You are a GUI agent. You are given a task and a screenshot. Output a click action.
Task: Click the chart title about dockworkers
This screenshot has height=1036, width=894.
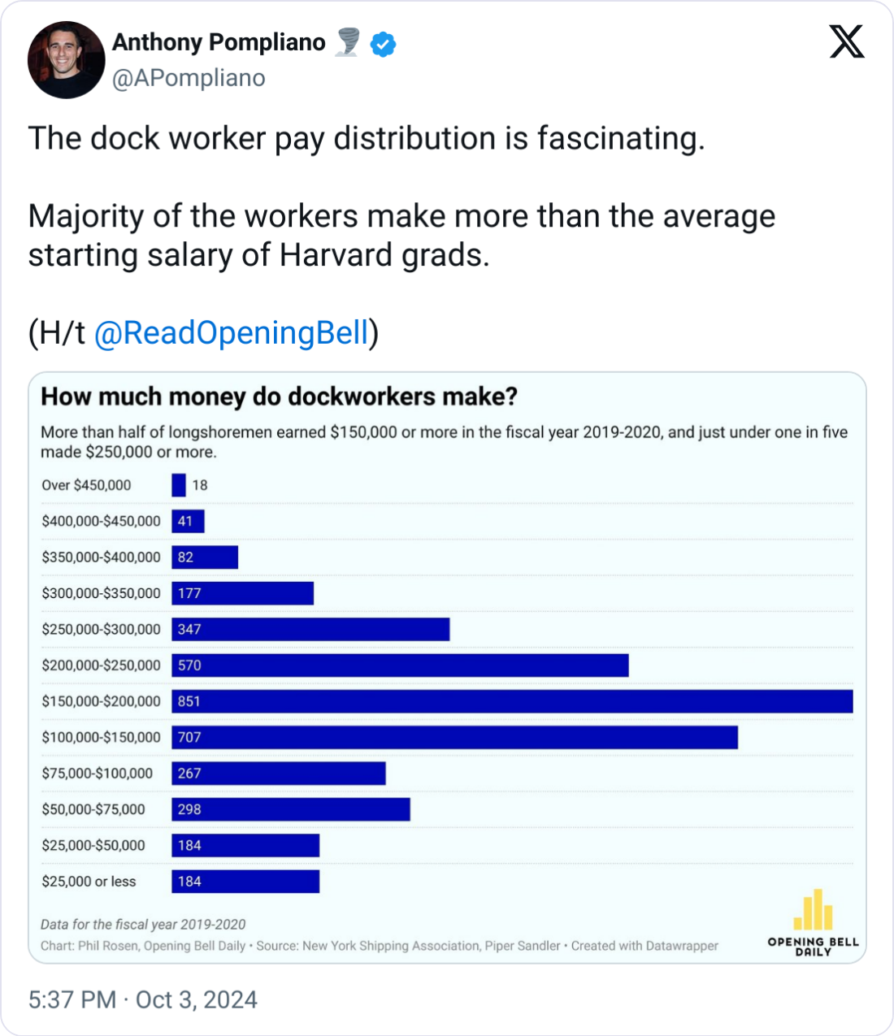tap(280, 397)
